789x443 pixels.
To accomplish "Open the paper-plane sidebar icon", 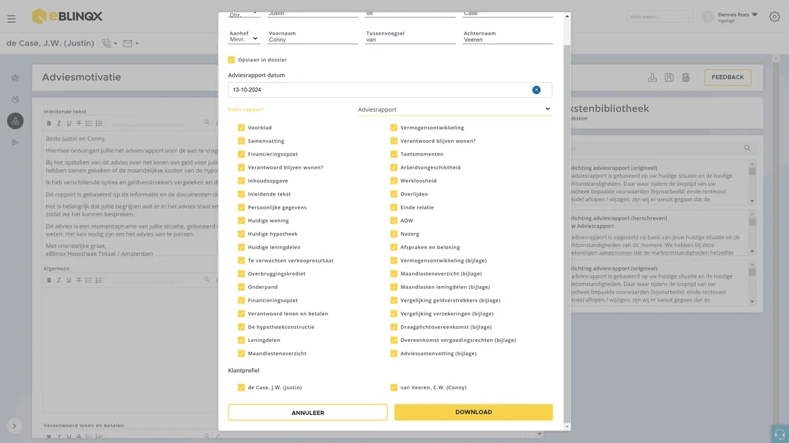I will coord(16,142).
